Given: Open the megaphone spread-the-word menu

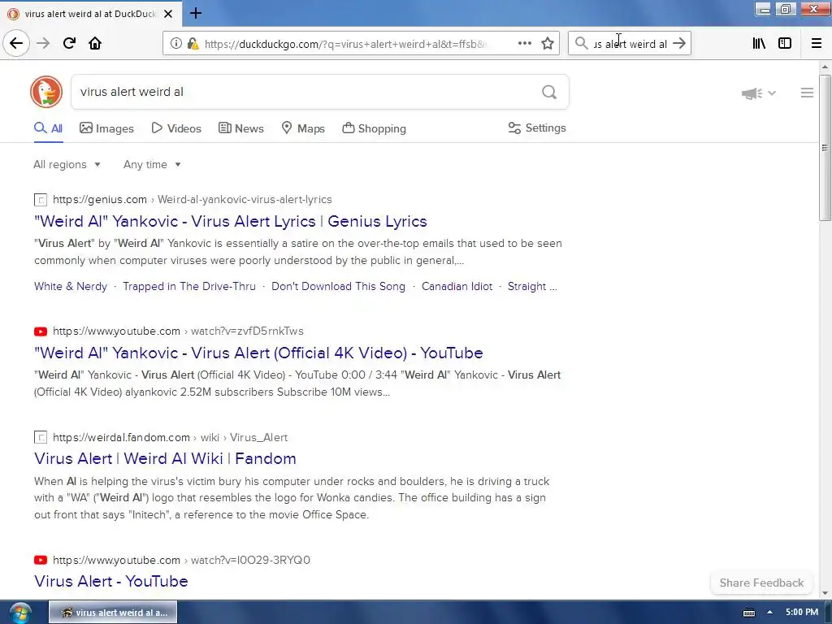Looking at the screenshot, I should click(759, 93).
